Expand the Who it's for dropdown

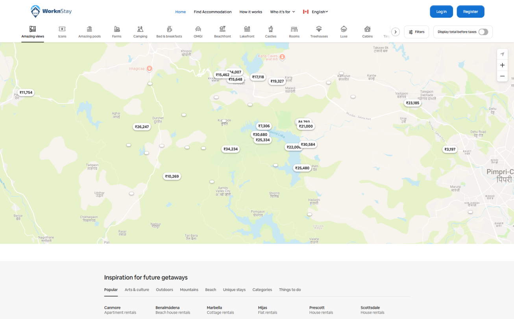point(282,12)
